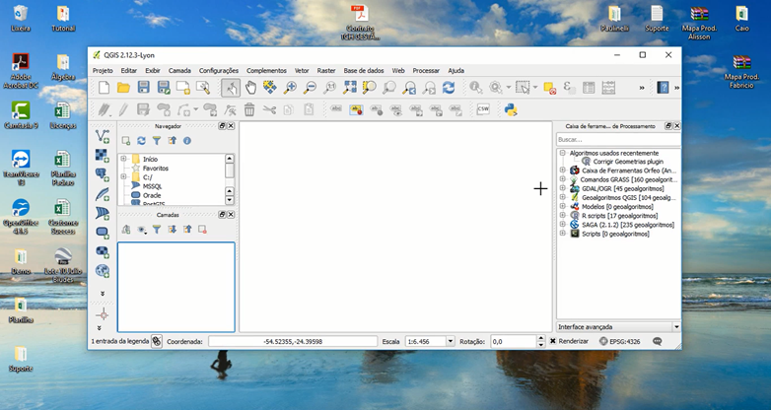Create a new project with blank page icon
Image resolution: width=771 pixels, height=410 pixels.
(x=104, y=88)
